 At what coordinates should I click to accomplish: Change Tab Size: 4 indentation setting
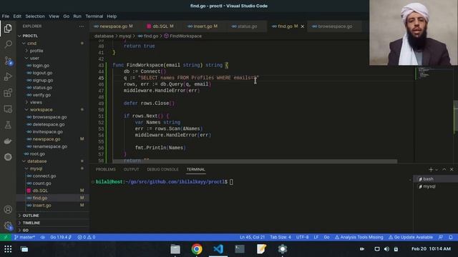[x=281, y=237]
